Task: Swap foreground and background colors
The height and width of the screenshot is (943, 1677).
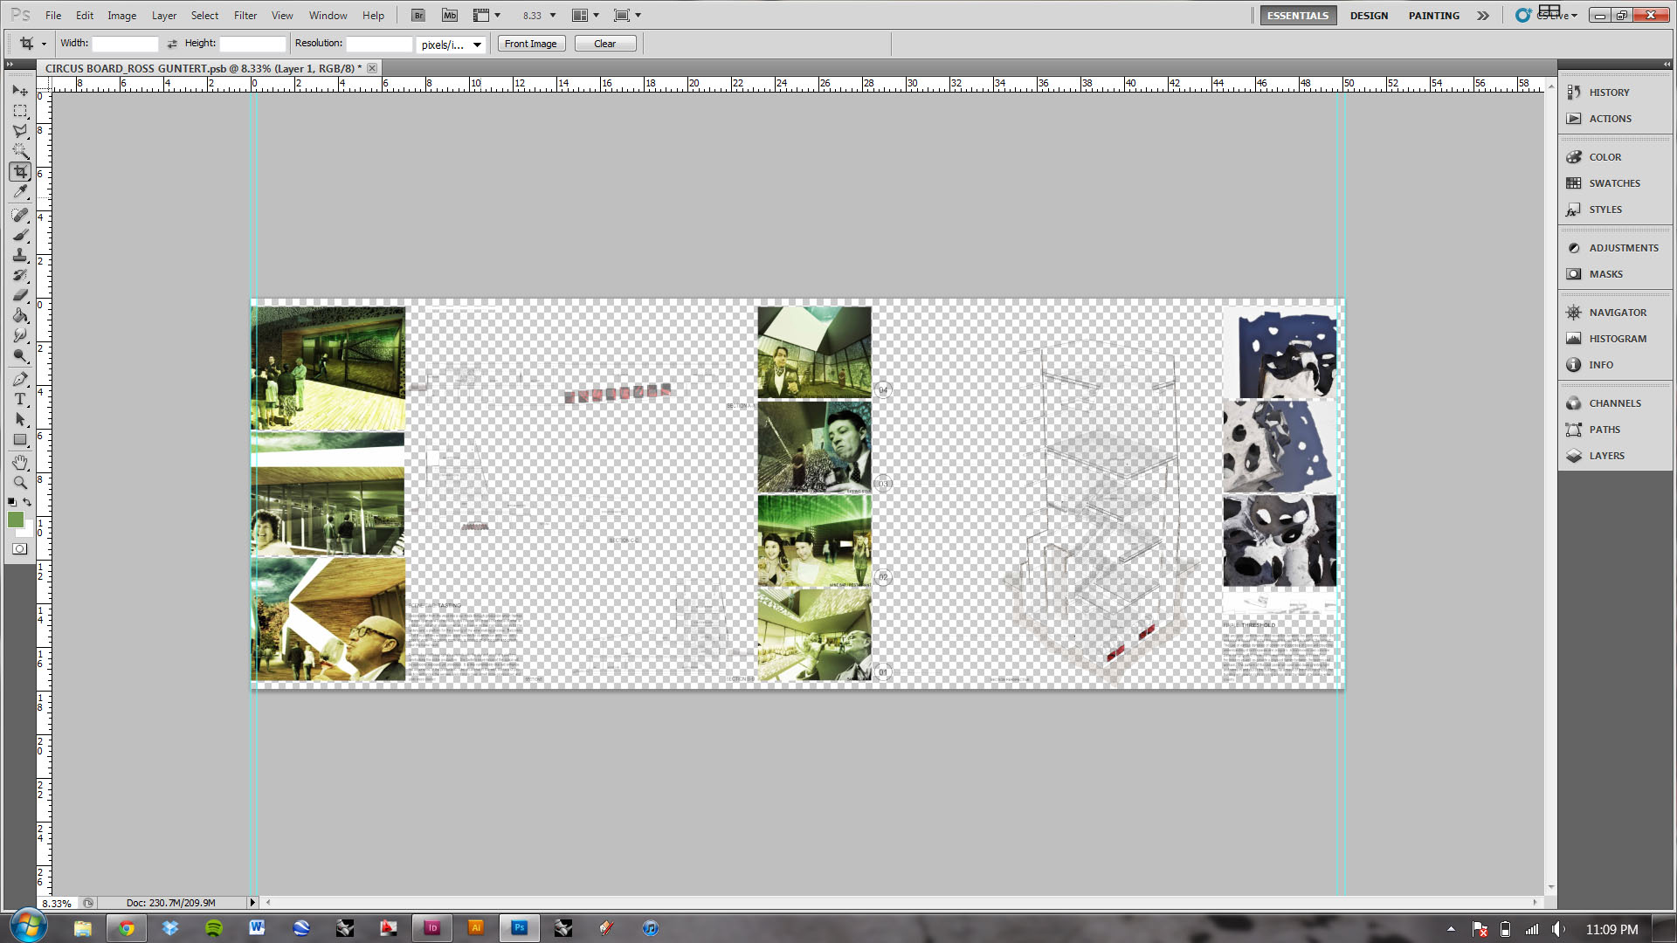Action: pos(27,502)
